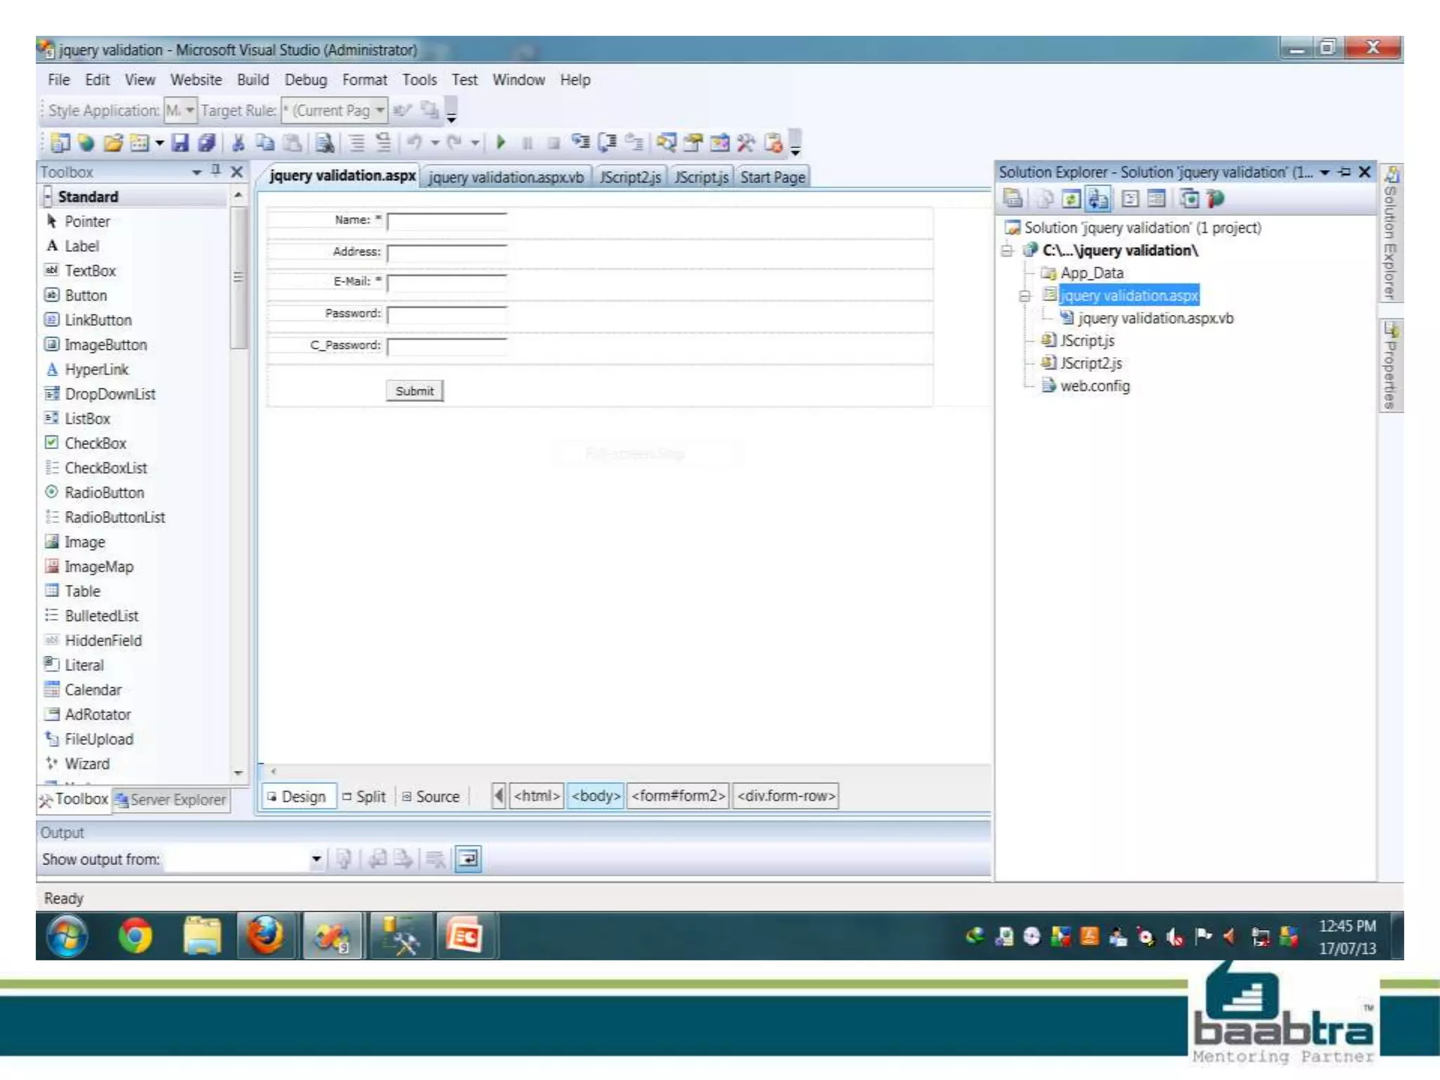Screen dimensions: 1440x1080
Task: Click the Open File folder icon
Action: click(112, 143)
